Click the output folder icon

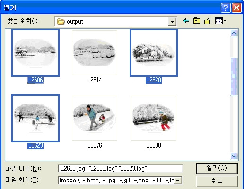(61, 22)
